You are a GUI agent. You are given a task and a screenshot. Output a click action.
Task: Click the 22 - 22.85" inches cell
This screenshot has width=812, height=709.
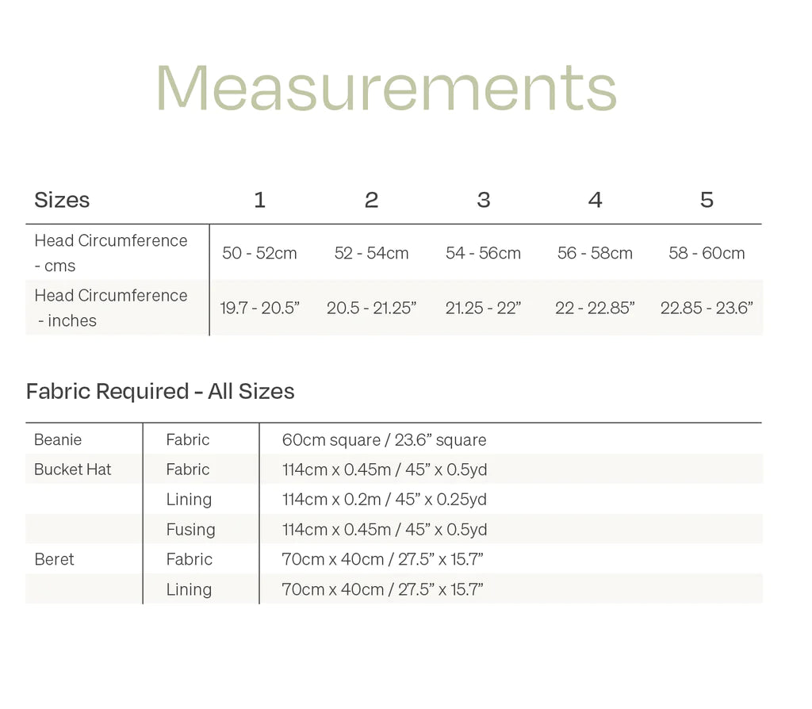595,309
